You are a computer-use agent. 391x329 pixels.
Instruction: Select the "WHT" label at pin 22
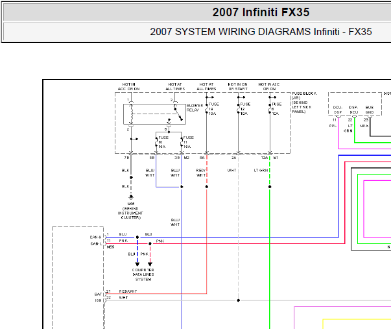[123, 298]
